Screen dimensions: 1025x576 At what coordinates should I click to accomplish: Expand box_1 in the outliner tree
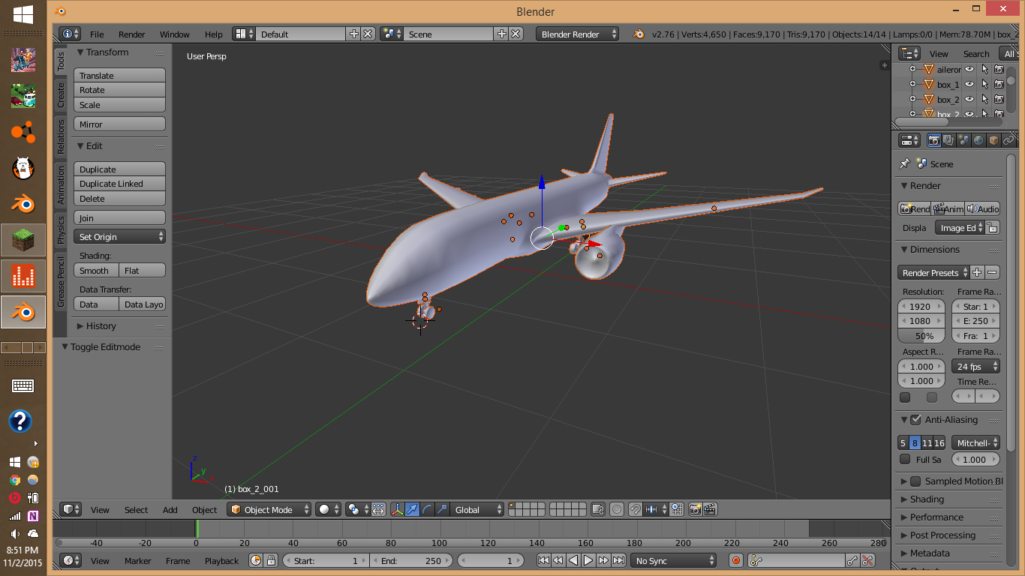[912, 84]
